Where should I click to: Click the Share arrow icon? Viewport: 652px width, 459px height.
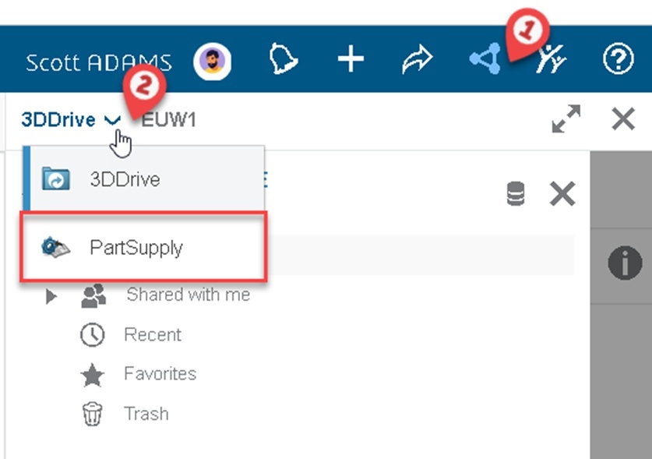coord(417,59)
